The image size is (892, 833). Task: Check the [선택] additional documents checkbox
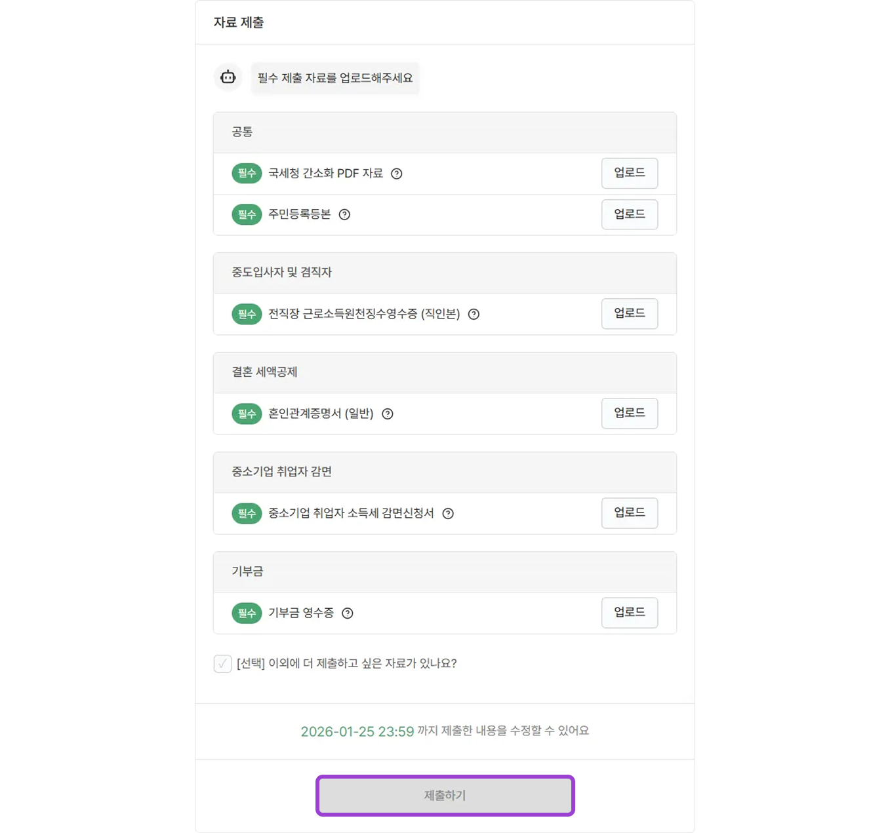click(222, 663)
